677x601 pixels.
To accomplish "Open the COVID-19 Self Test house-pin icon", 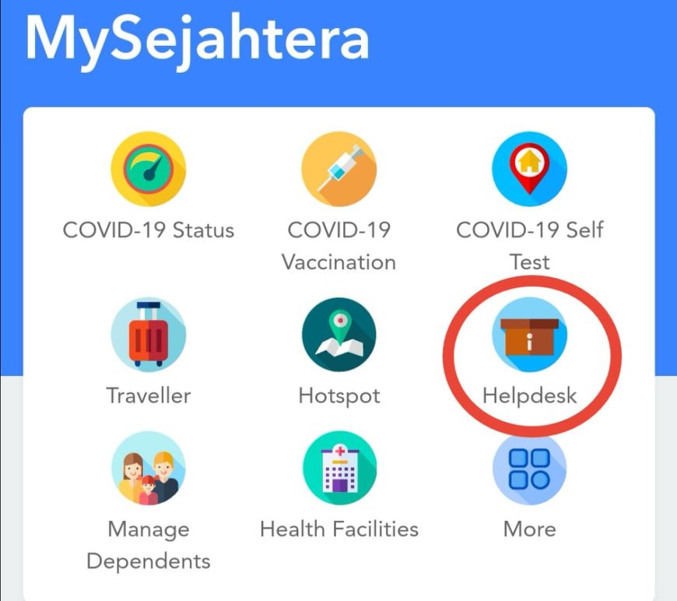I will point(529,169).
